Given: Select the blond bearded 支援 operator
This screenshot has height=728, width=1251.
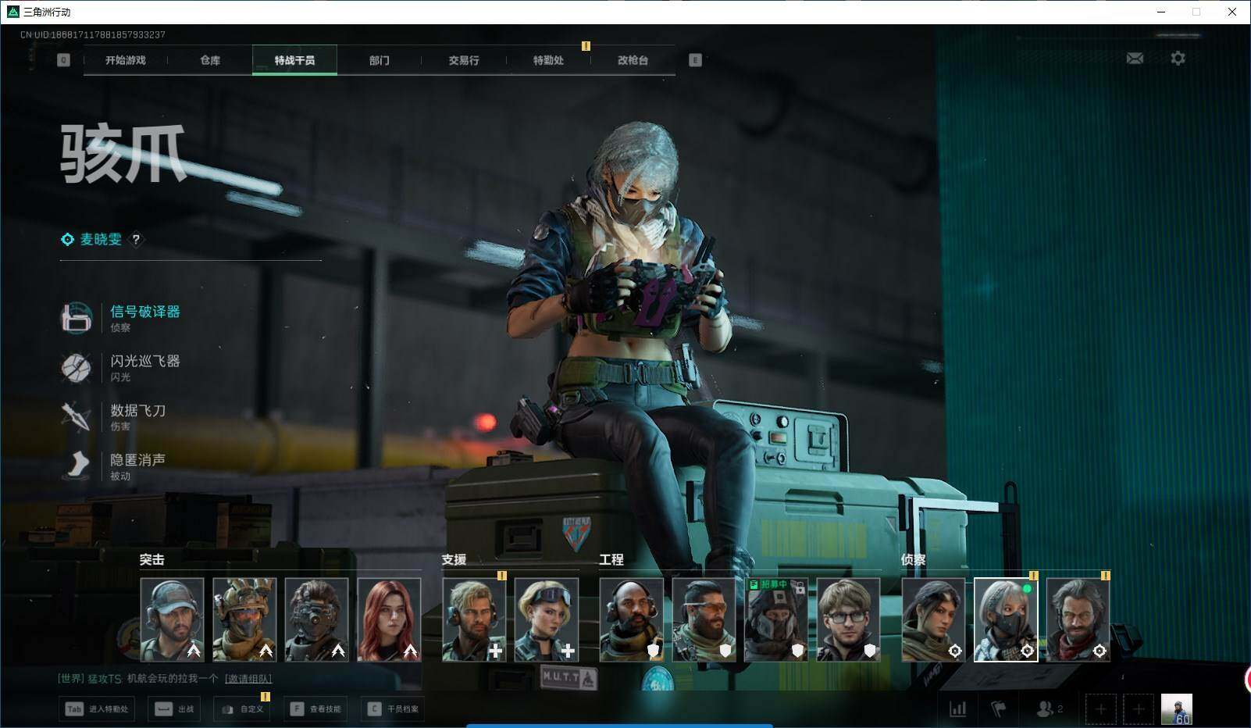Looking at the screenshot, I should point(475,619).
